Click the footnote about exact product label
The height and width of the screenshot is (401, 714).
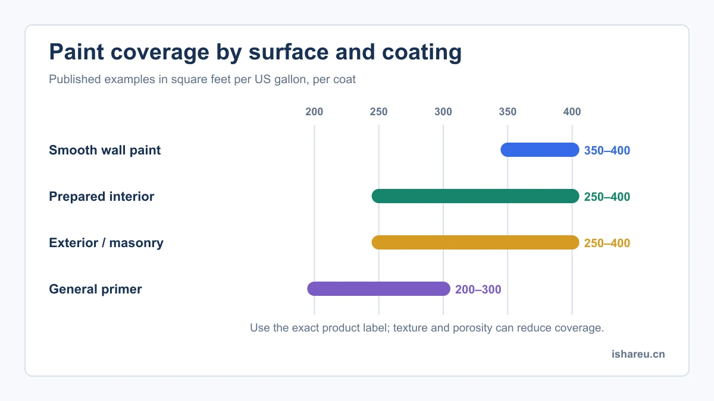427,328
